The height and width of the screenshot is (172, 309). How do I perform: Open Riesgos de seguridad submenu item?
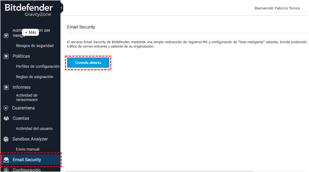click(35, 46)
